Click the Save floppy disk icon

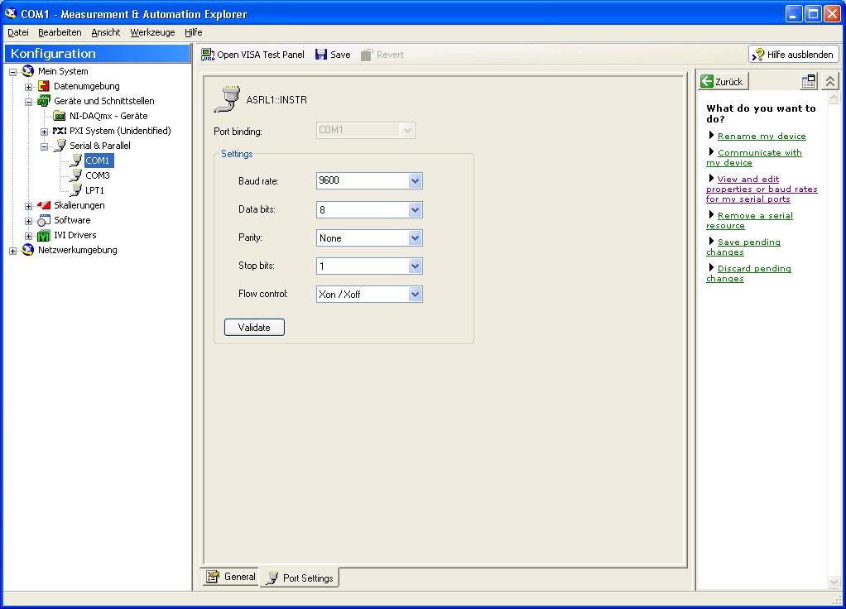321,55
